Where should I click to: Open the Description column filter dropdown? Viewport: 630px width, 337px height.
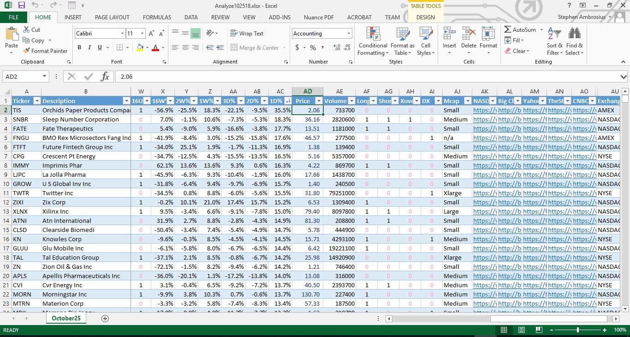point(126,101)
